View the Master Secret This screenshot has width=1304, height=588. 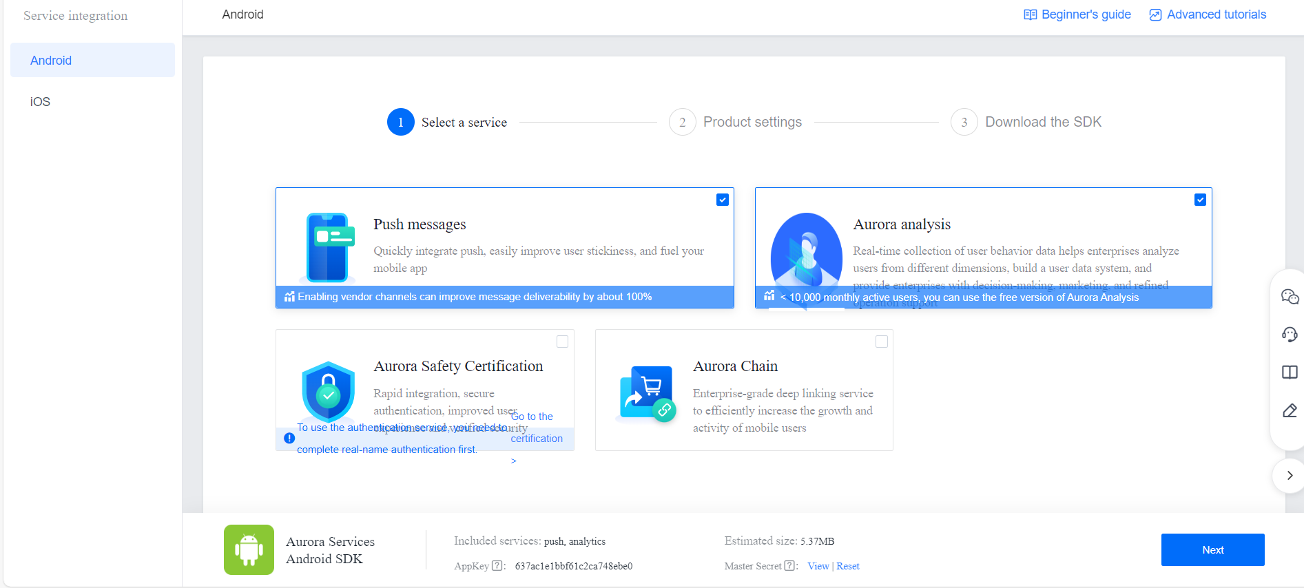tap(818, 566)
